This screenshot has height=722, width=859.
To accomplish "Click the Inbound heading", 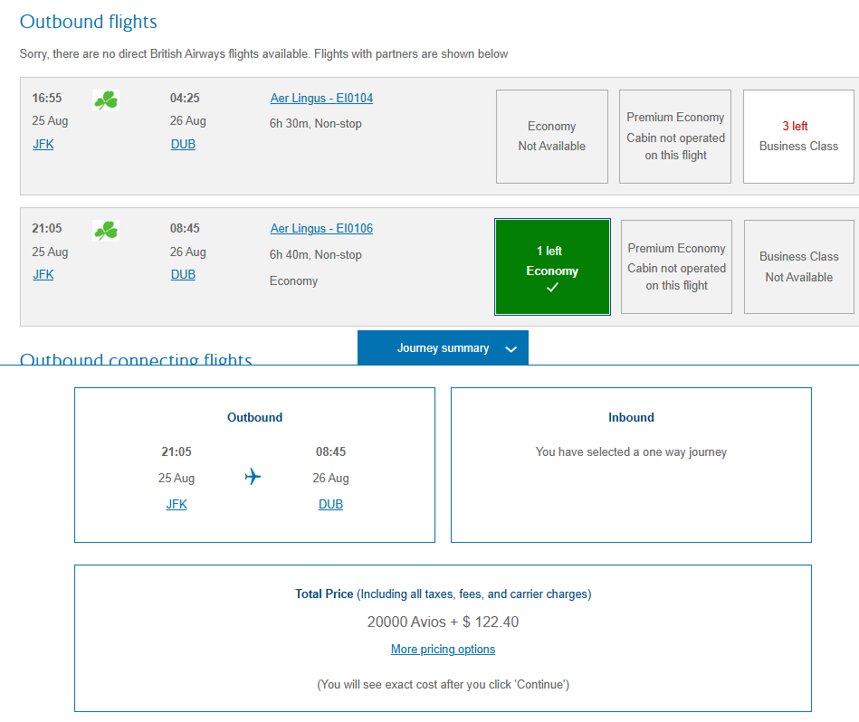I will 631,417.
